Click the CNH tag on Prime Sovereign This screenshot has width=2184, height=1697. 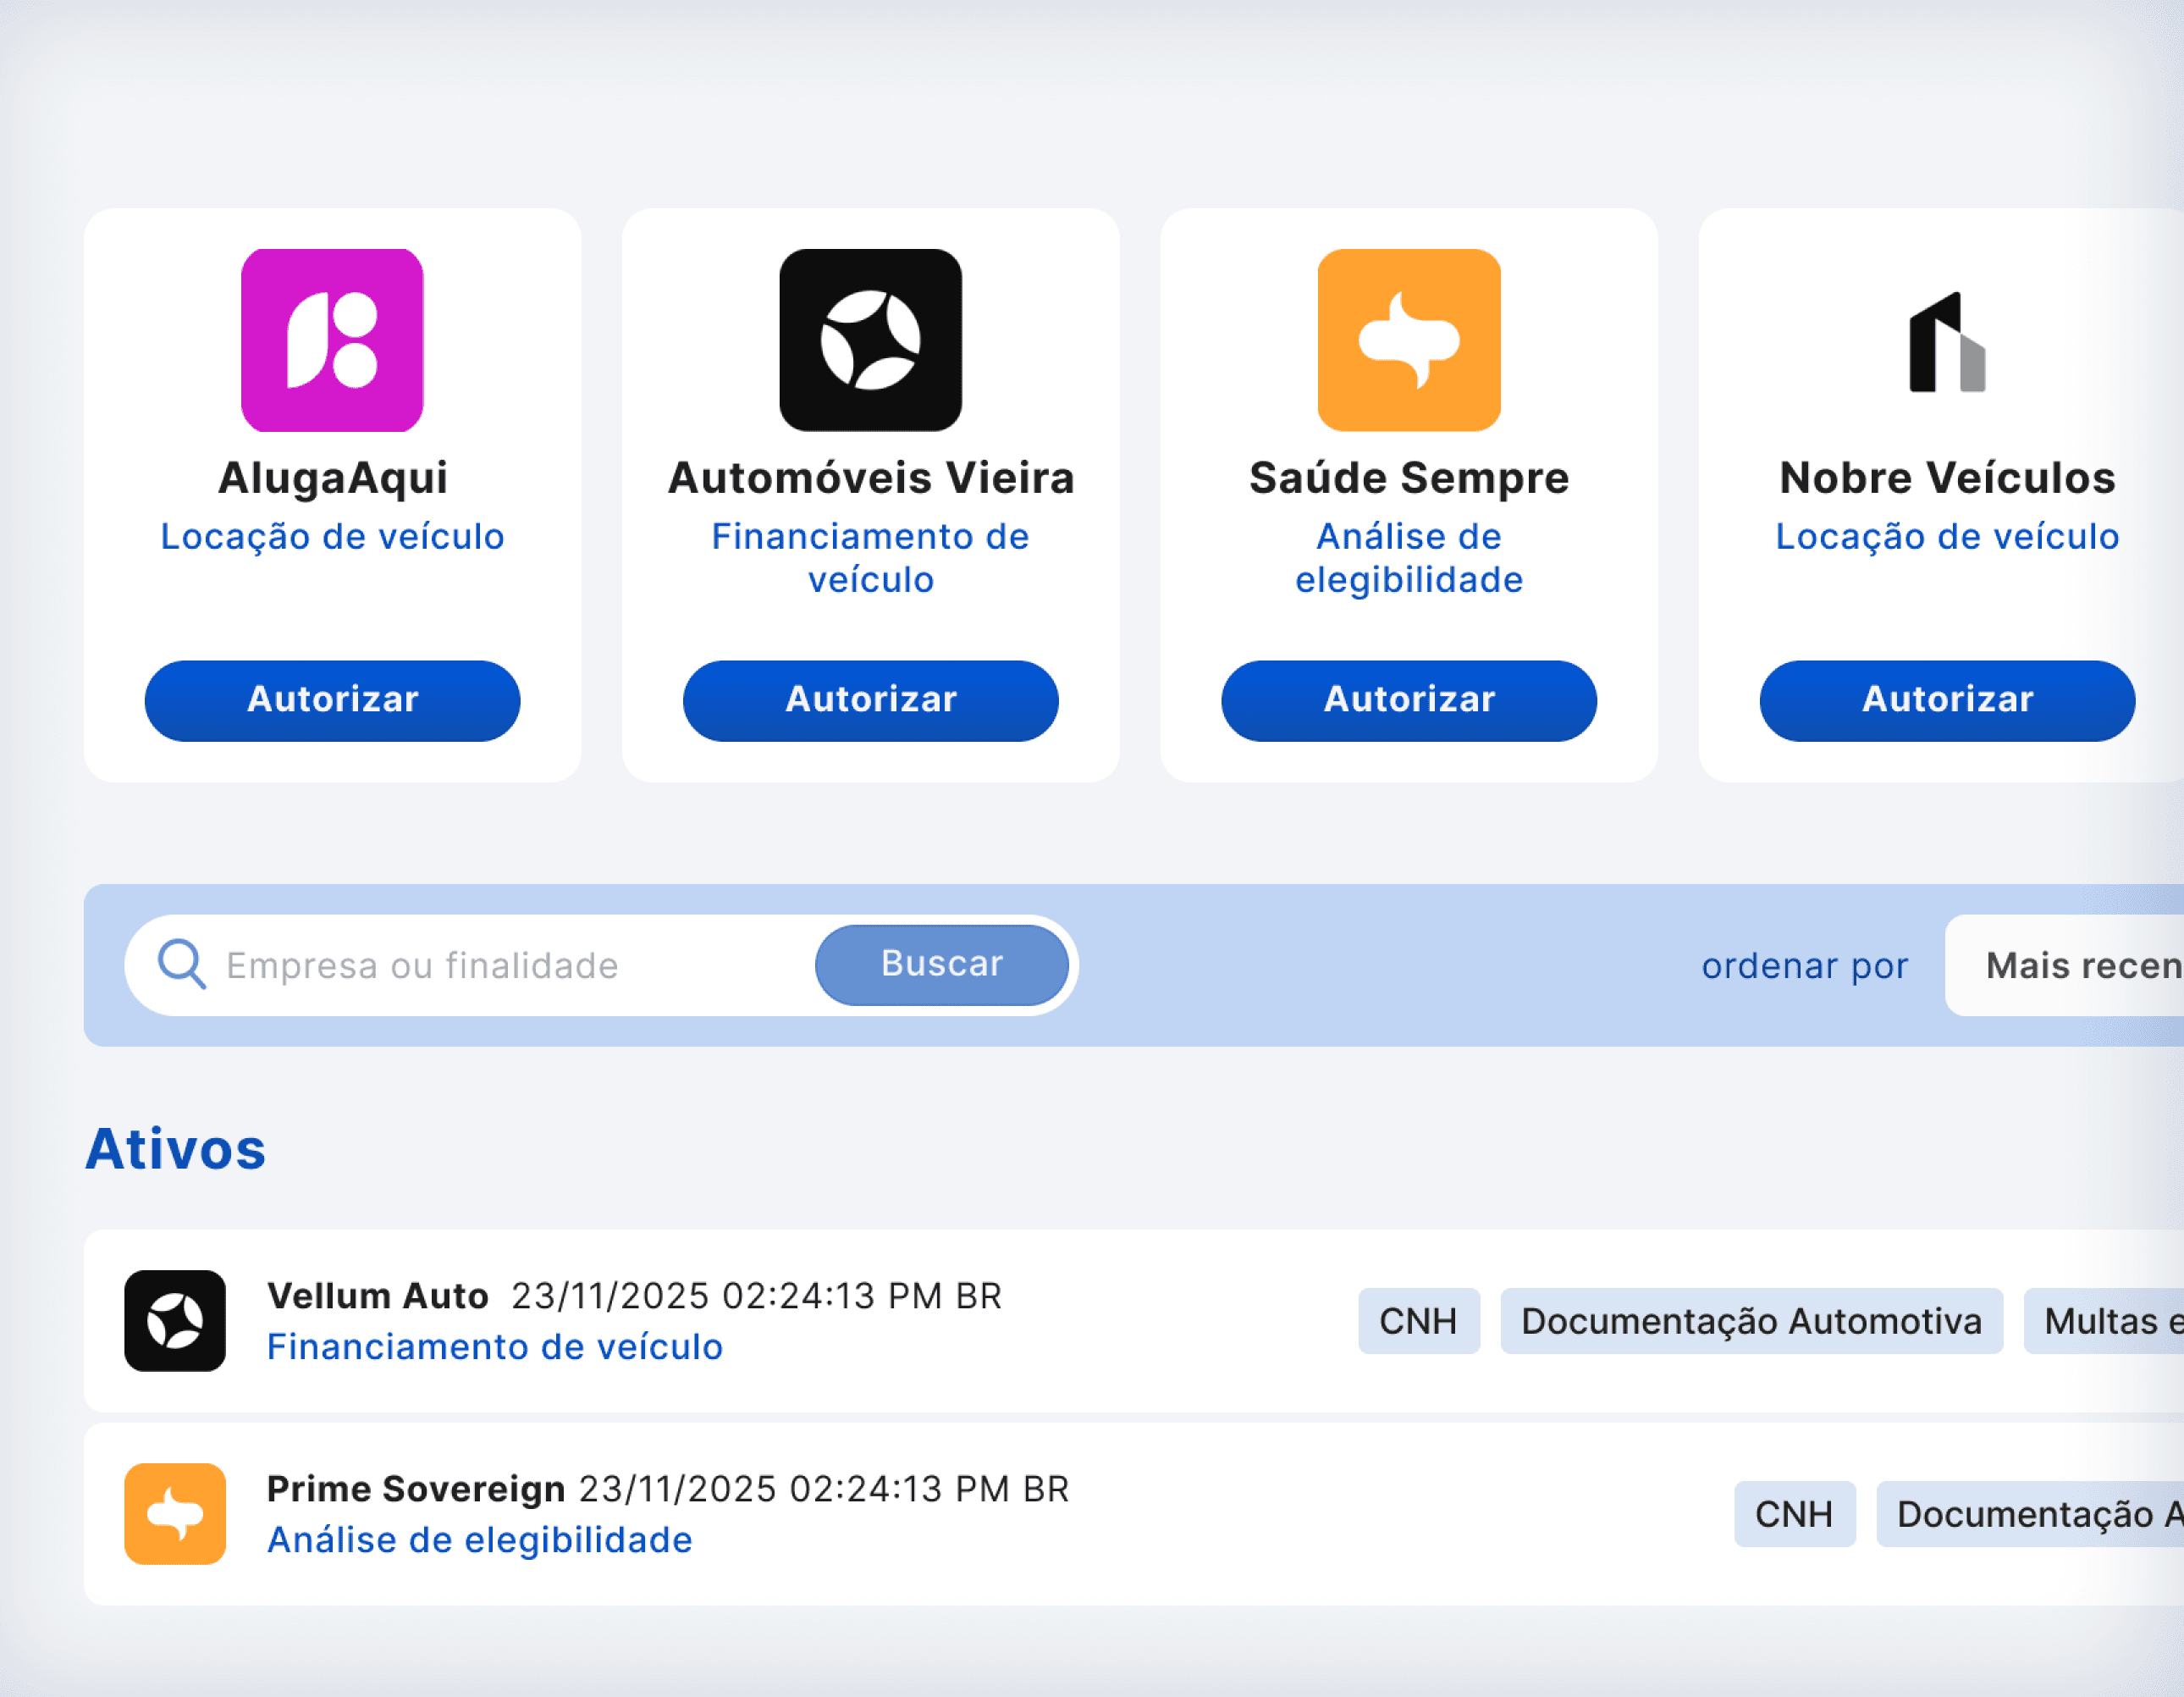coord(1793,1514)
